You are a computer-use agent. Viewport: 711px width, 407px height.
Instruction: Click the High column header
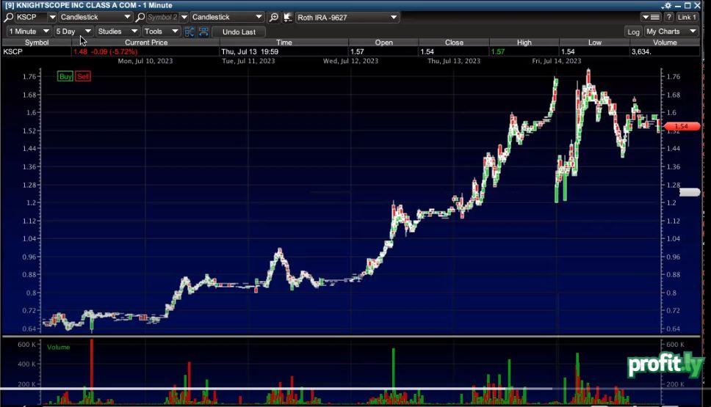[524, 42]
